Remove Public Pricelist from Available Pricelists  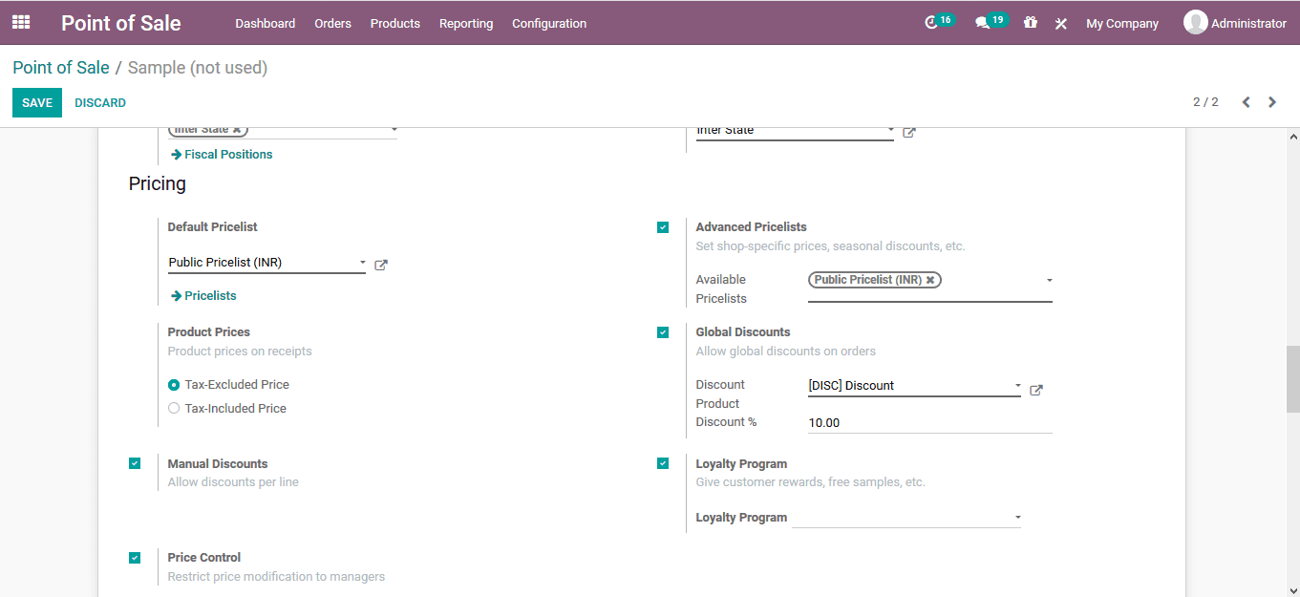(x=931, y=280)
